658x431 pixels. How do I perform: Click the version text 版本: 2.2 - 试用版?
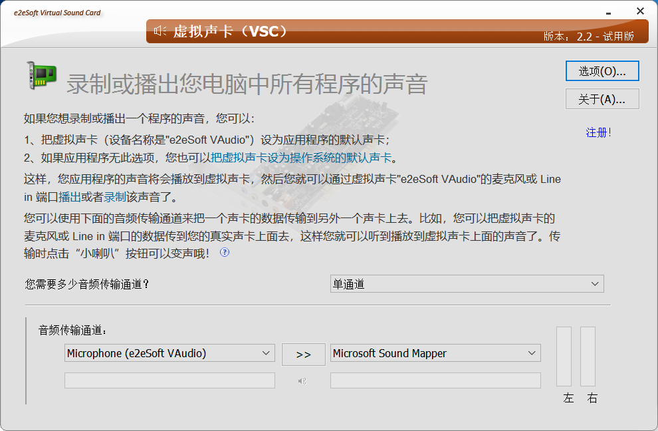click(x=589, y=37)
